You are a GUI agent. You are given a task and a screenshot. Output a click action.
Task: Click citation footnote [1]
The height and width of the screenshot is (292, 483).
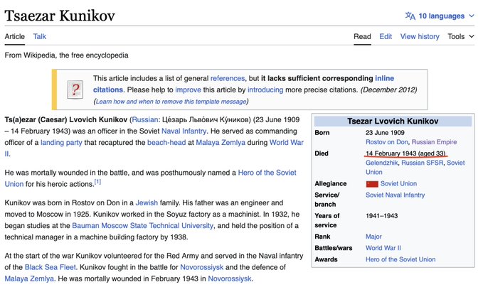[x=97, y=183]
